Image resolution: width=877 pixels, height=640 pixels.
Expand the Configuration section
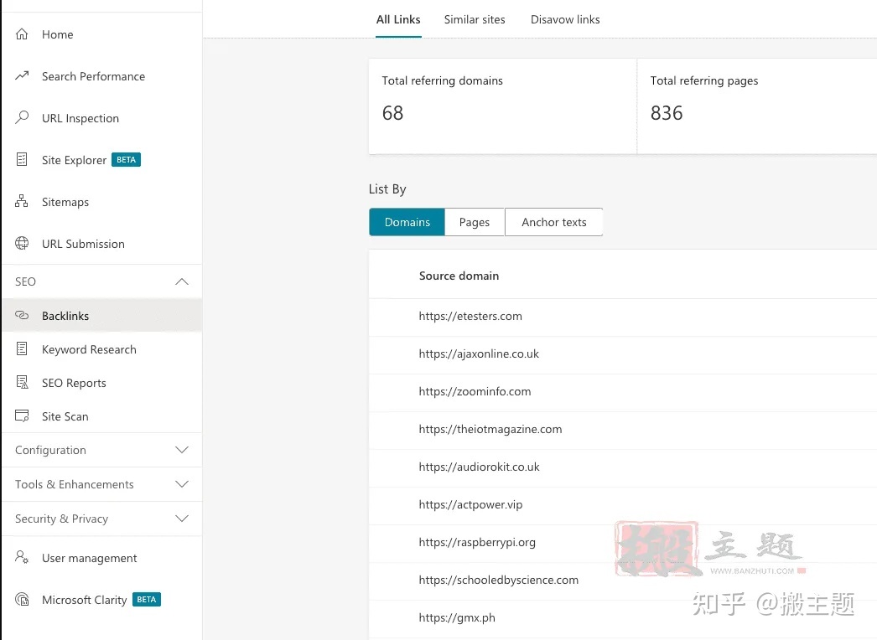click(x=181, y=450)
